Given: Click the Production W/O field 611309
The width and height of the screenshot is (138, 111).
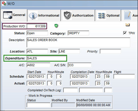Looking at the screenshot, I should (x=37, y=26).
